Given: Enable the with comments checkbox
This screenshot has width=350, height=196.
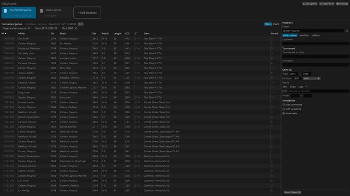Looking at the screenshot, I should [x=284, y=105].
